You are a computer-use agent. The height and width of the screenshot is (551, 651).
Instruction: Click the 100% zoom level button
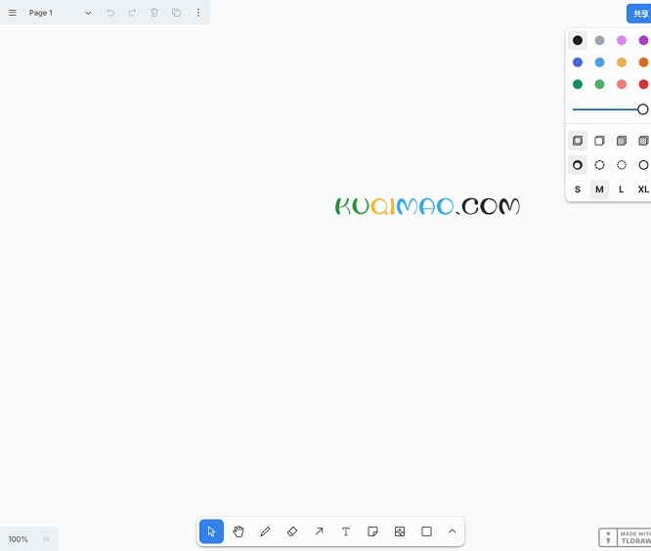[x=19, y=539]
